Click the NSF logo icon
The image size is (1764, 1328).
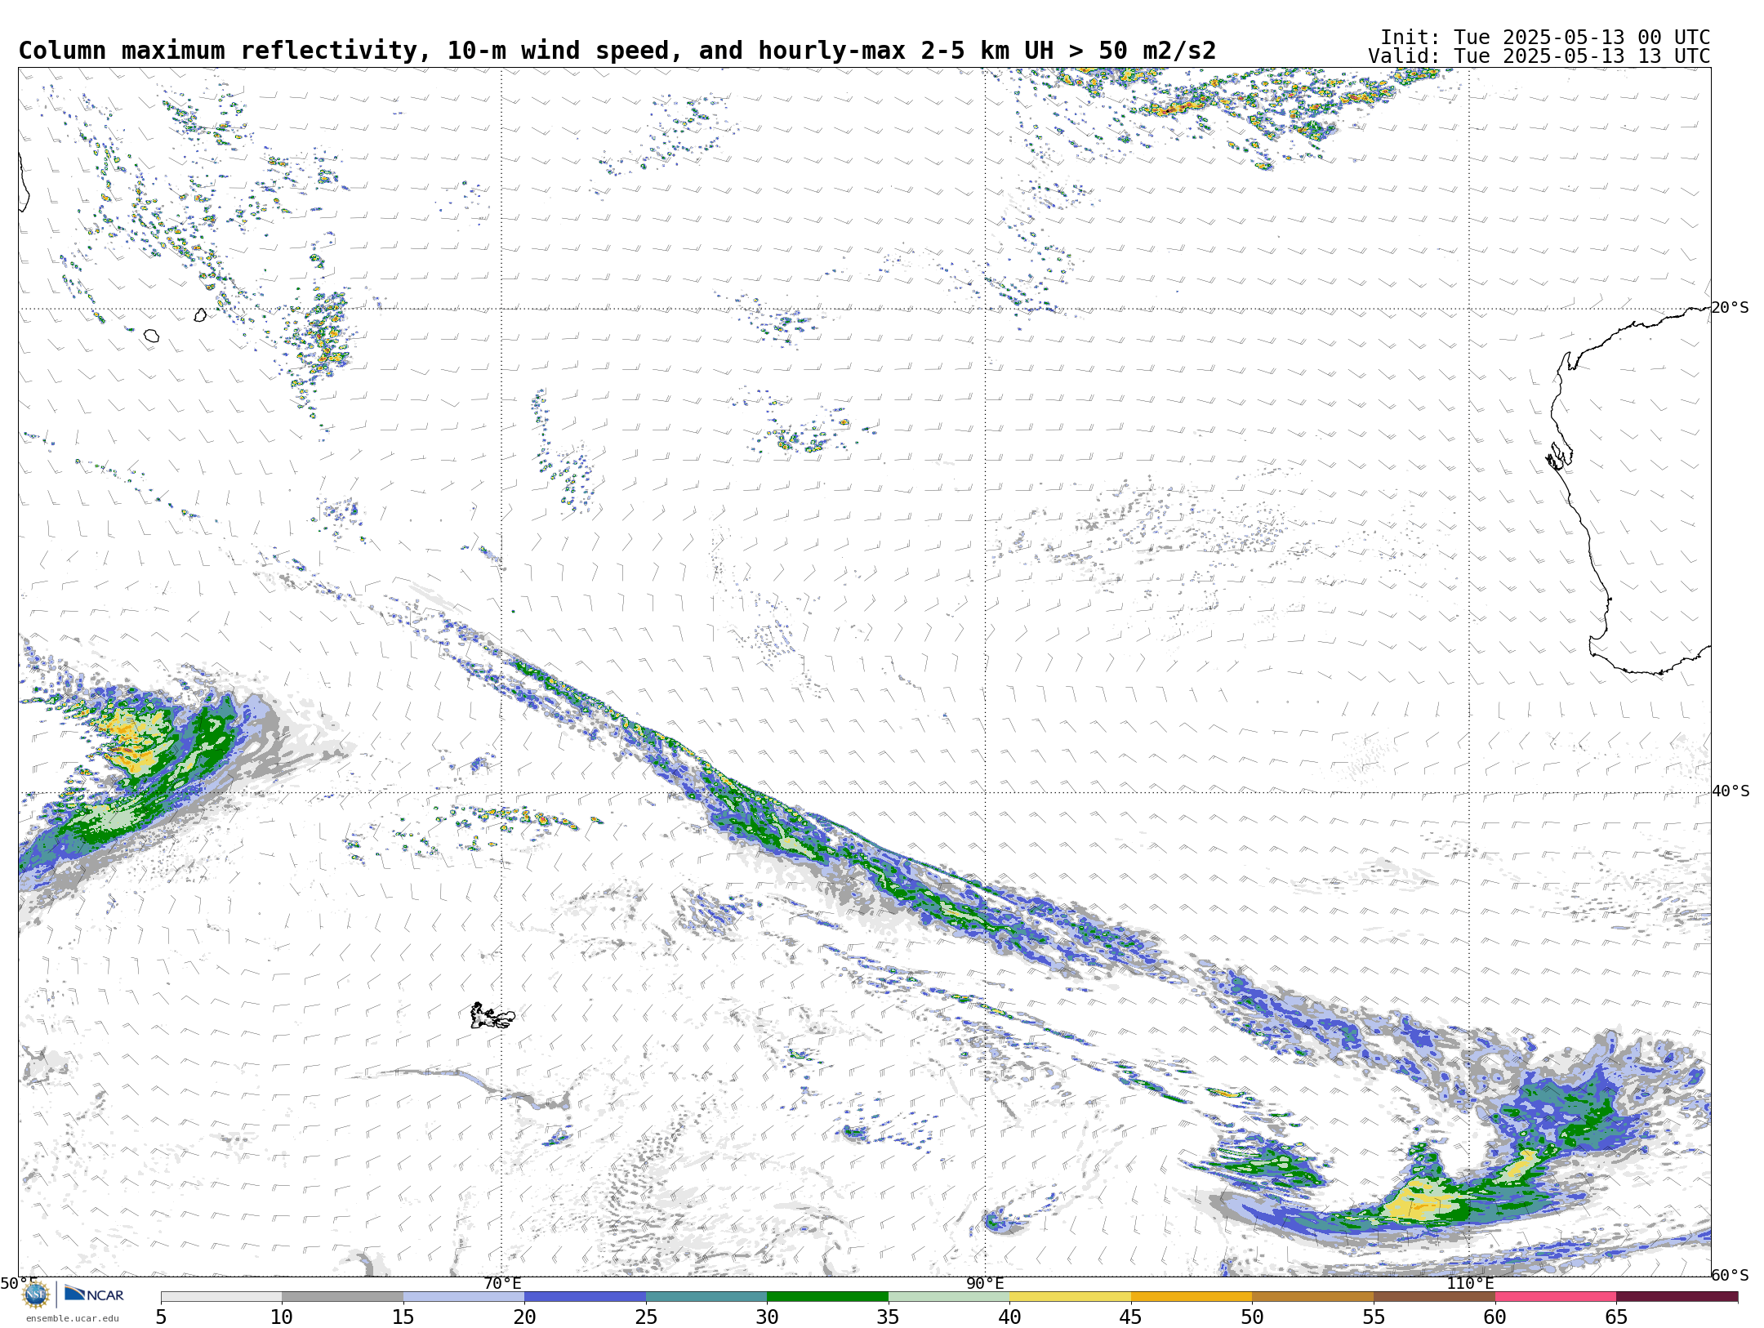(x=36, y=1295)
